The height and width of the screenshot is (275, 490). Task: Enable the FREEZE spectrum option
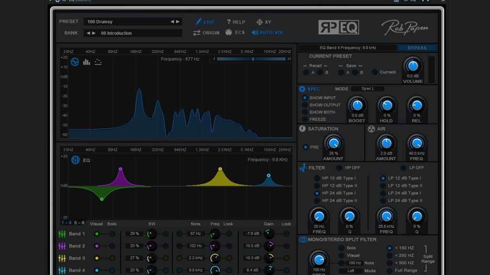(x=304, y=119)
